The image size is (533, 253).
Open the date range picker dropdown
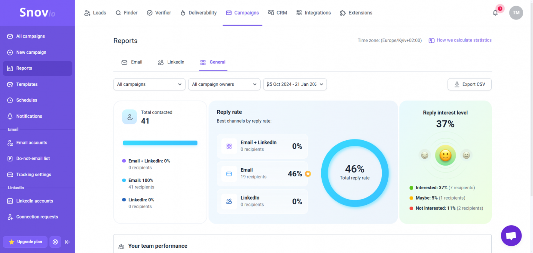(x=295, y=84)
